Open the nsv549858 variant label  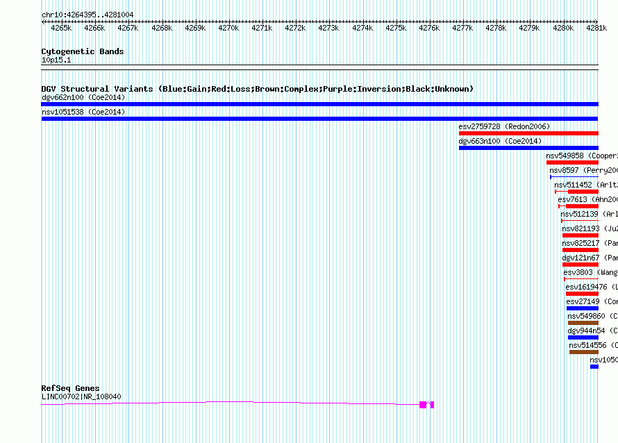(x=582, y=156)
